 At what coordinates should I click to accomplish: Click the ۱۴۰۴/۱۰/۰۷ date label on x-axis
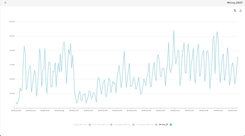pos(16,111)
